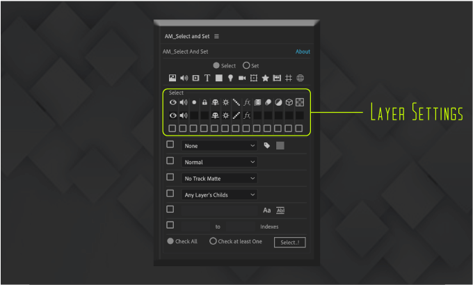Image resolution: width=473 pixels, height=285 pixels.
Task: Click the top-row fx effects icon
Action: pos(247,102)
